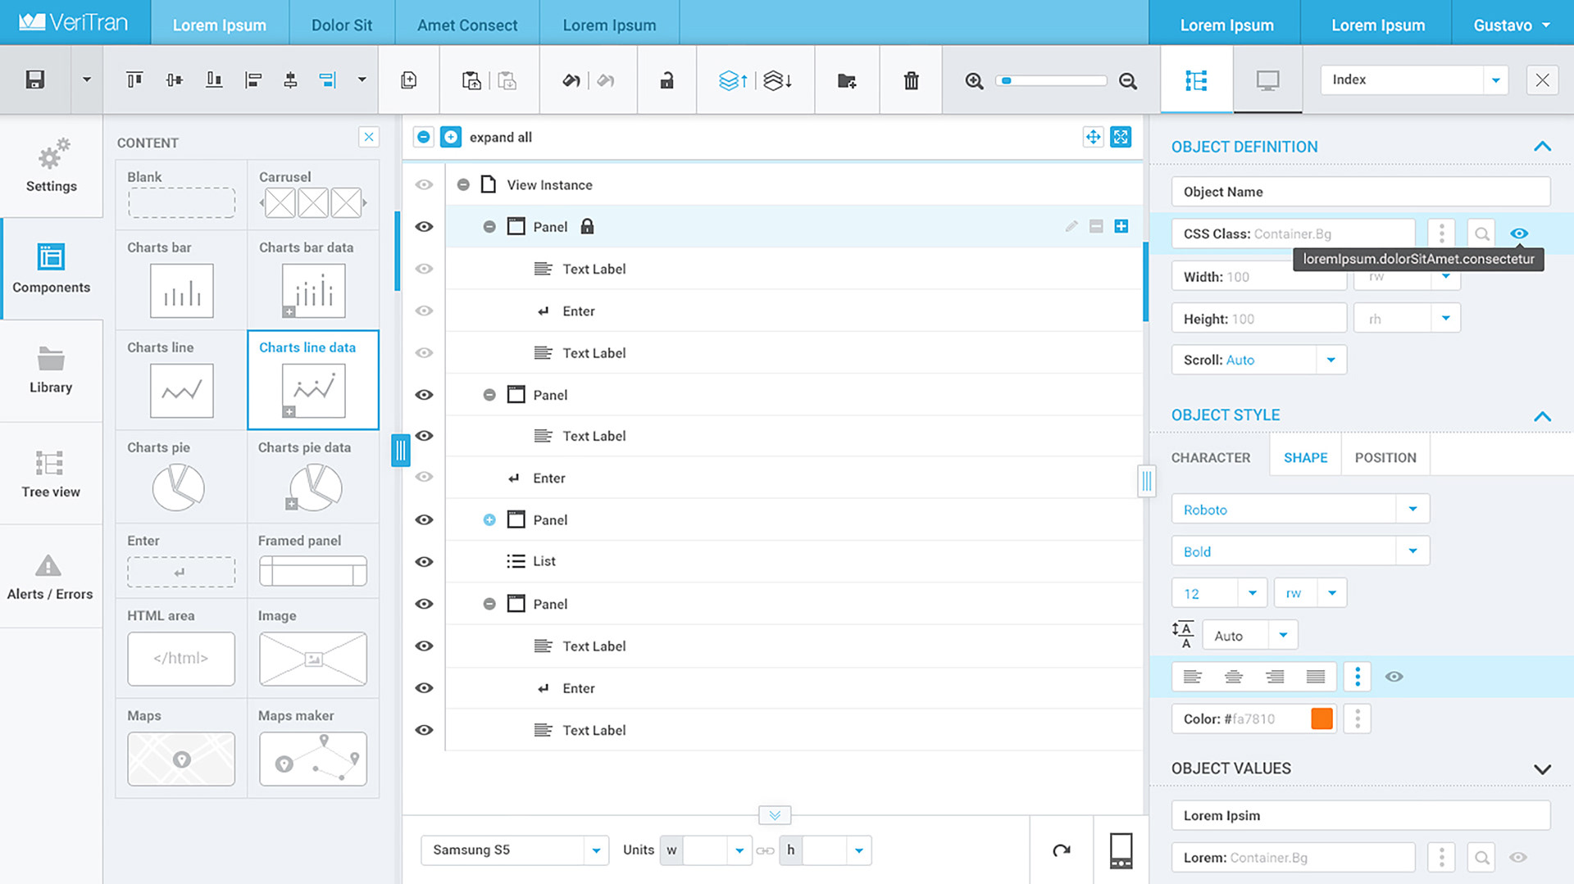
Task: Click the copy icon in toolbar
Action: coord(408,80)
